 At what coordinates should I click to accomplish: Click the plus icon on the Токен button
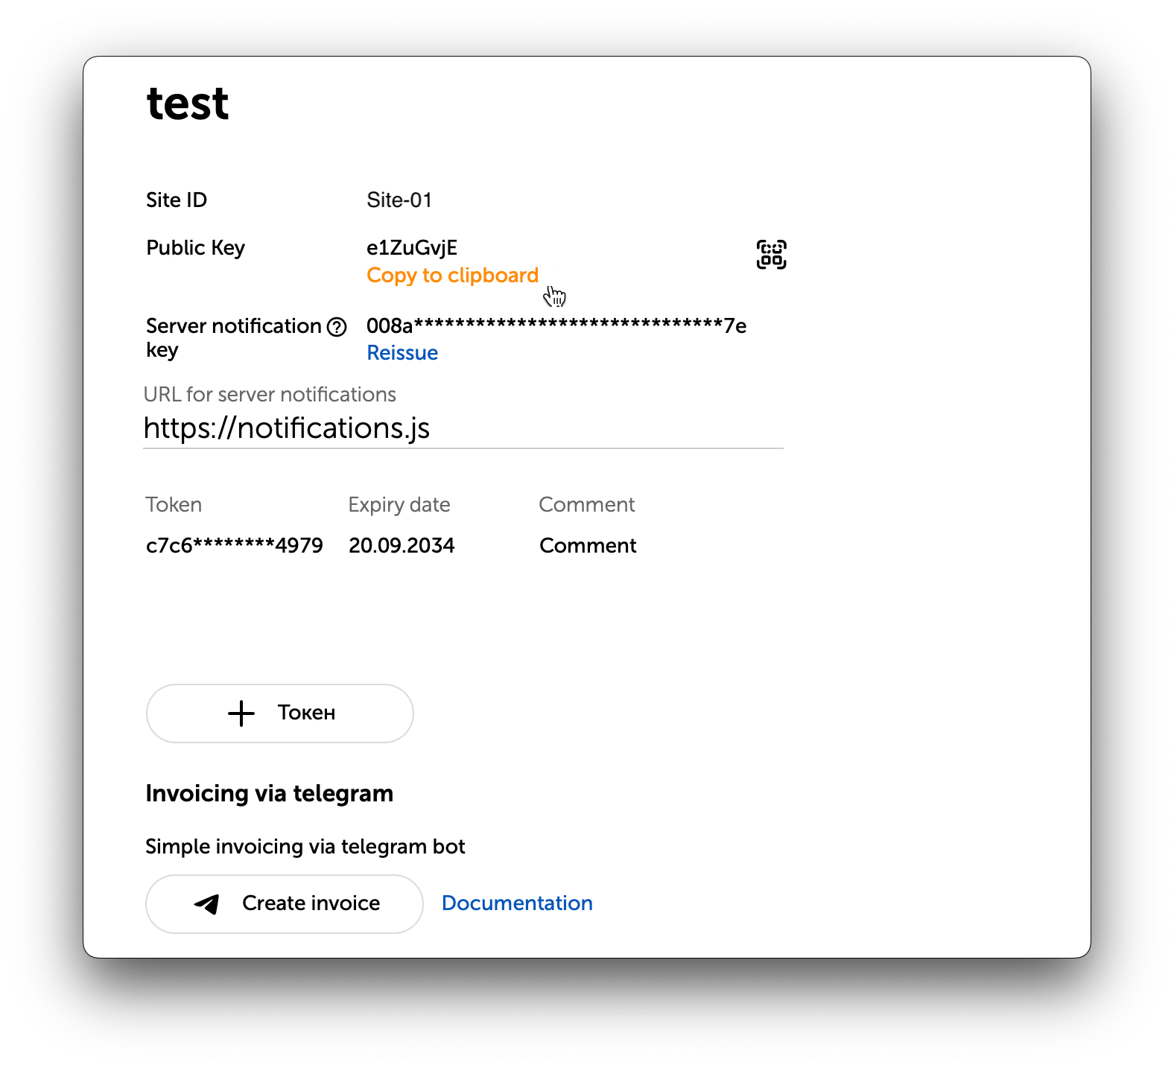tap(241, 713)
